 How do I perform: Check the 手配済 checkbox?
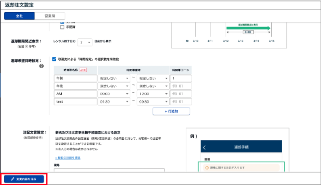click(62, 27)
